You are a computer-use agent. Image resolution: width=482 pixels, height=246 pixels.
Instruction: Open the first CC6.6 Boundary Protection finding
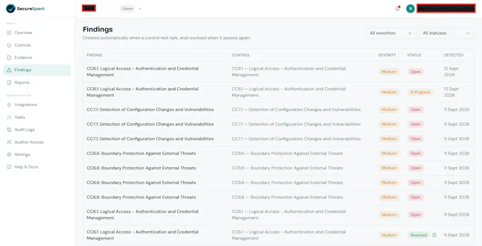tap(278, 153)
